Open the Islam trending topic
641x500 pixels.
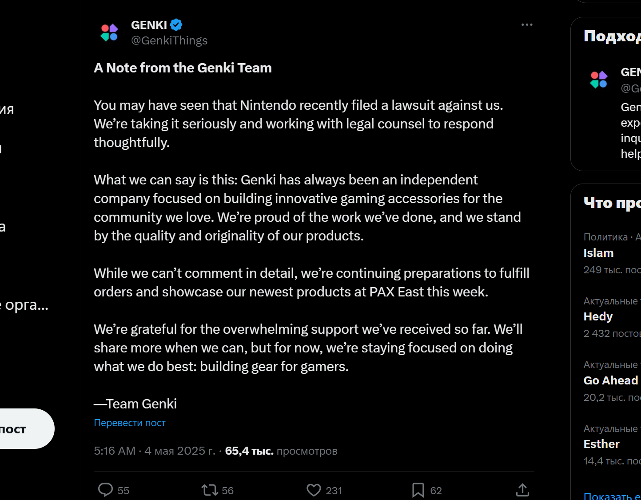pyautogui.click(x=598, y=253)
